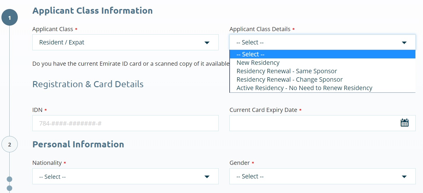The image size is (423, 193).
Task: Click inside the IDN input field
Action: 125,123
